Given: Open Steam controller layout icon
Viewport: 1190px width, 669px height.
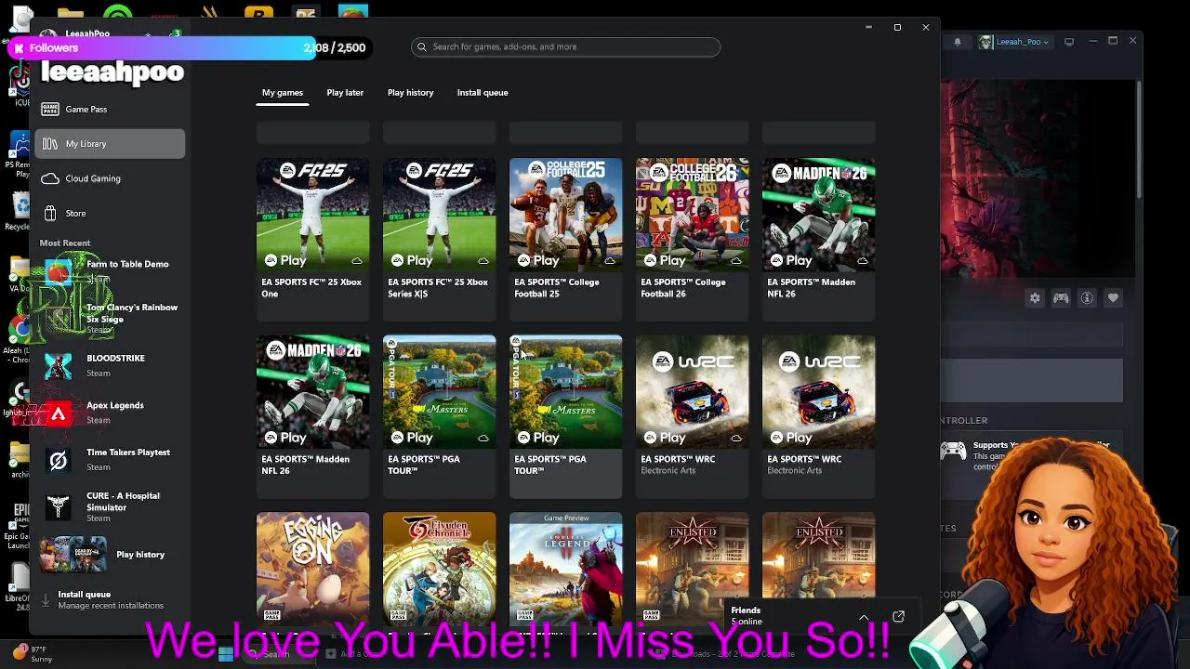Looking at the screenshot, I should 1061,298.
